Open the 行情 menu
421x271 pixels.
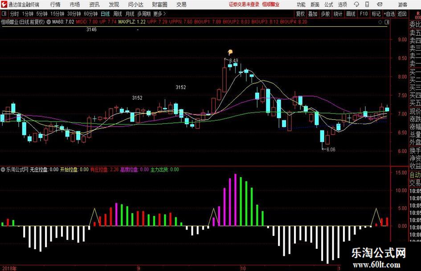[x=55, y=4]
